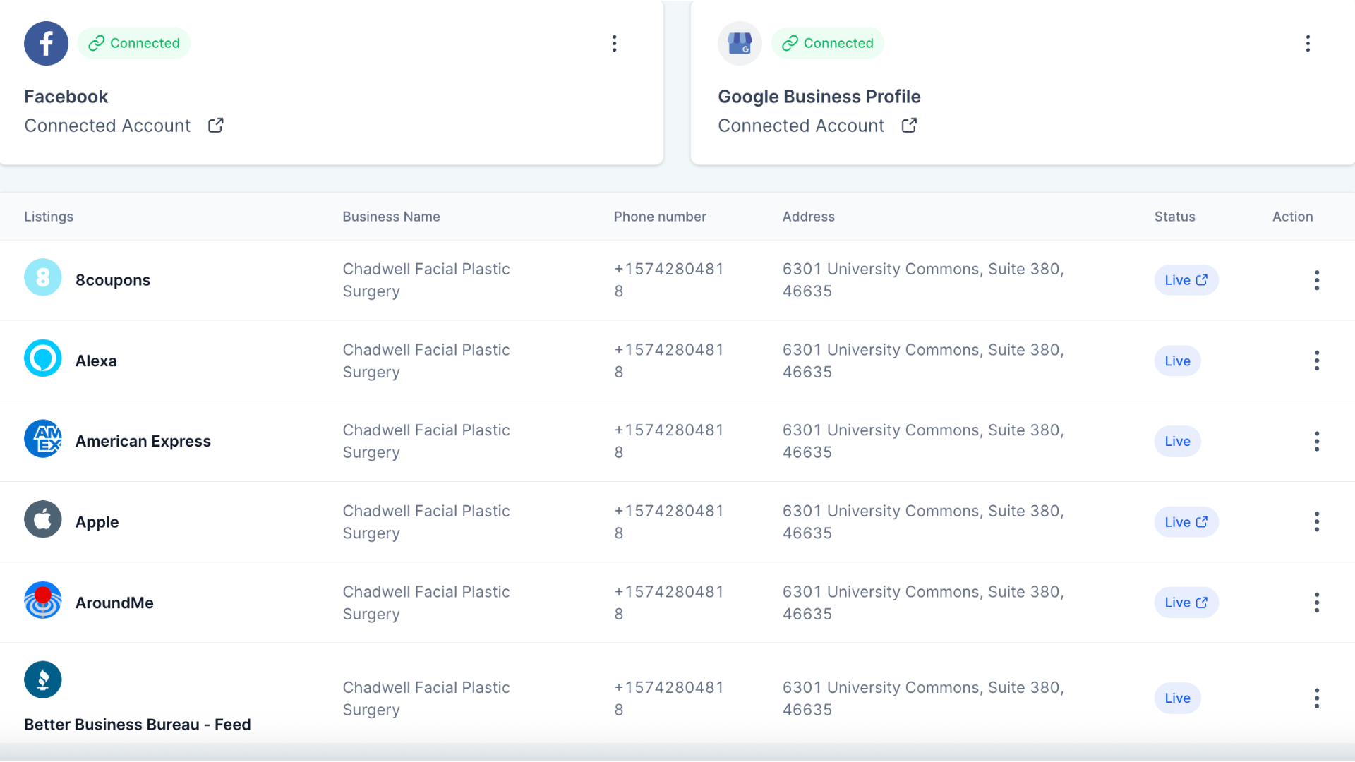Screen dimensions: 1355x762
Task: Click the Alexa Live status badge
Action: (x=1177, y=361)
